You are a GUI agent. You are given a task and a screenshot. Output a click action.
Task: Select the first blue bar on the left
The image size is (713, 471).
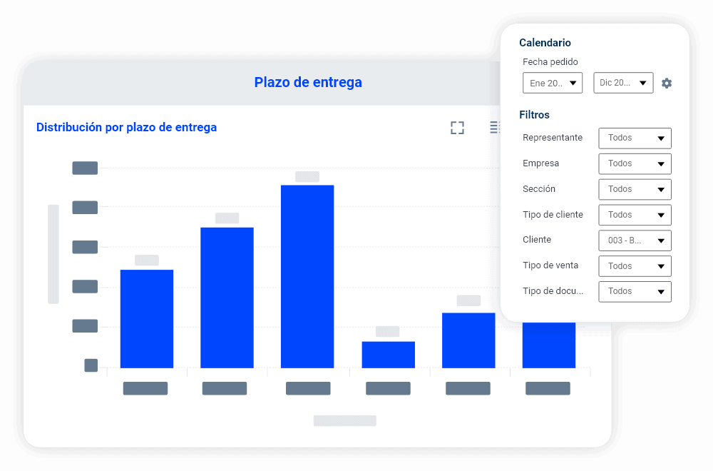pyautogui.click(x=147, y=318)
